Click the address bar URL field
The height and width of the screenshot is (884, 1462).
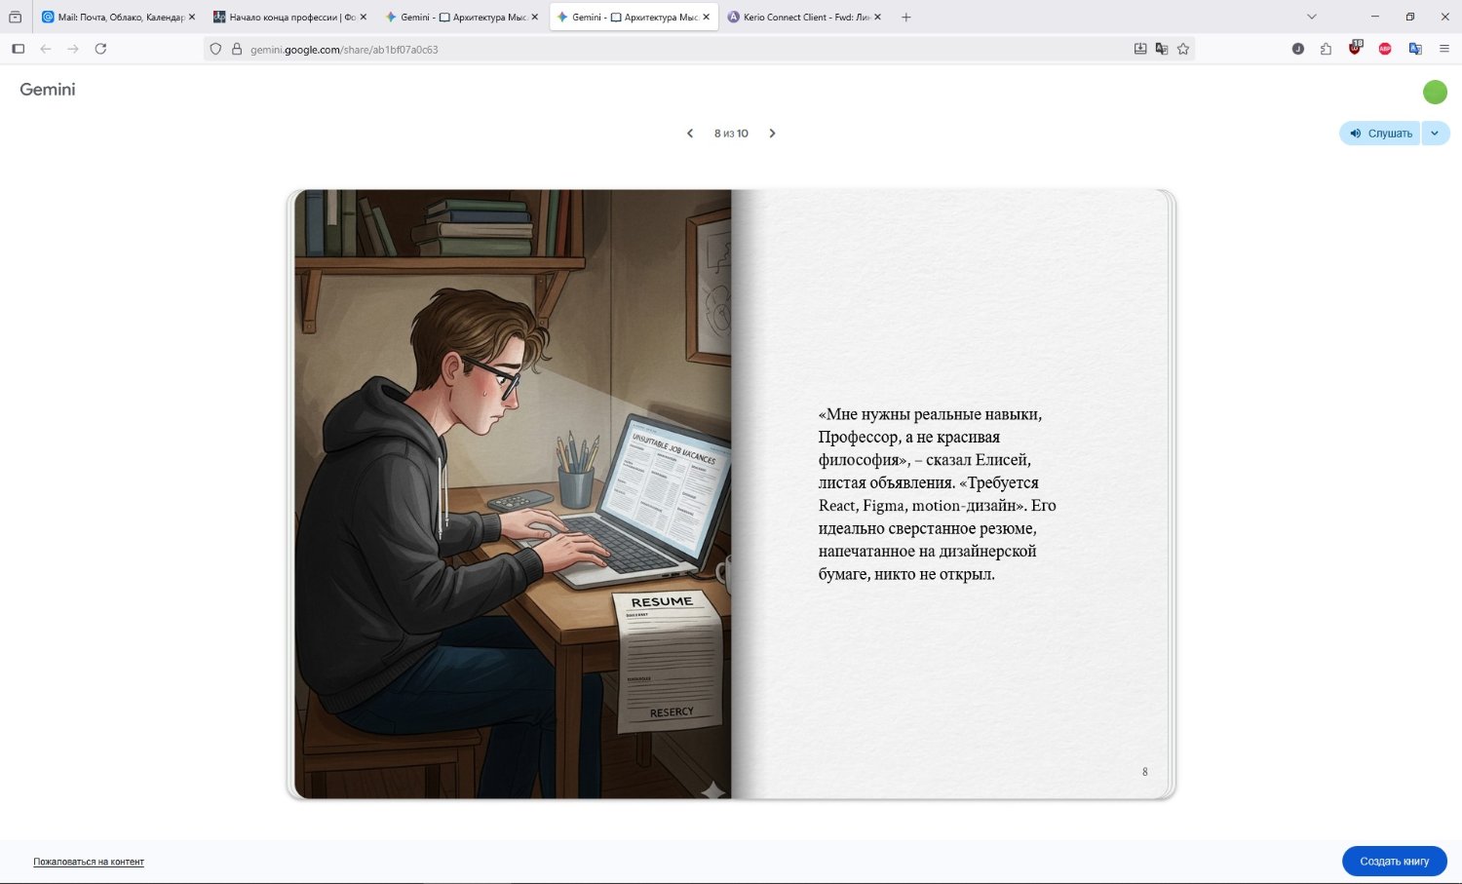tap(682, 49)
